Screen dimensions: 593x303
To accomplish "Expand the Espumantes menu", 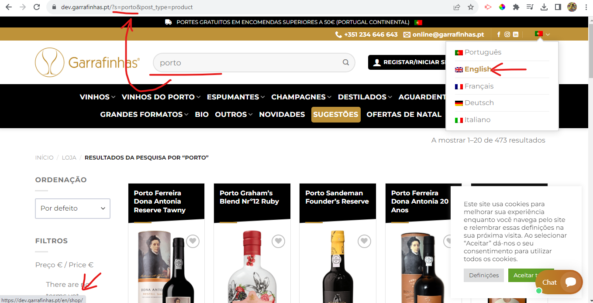I will click(236, 97).
